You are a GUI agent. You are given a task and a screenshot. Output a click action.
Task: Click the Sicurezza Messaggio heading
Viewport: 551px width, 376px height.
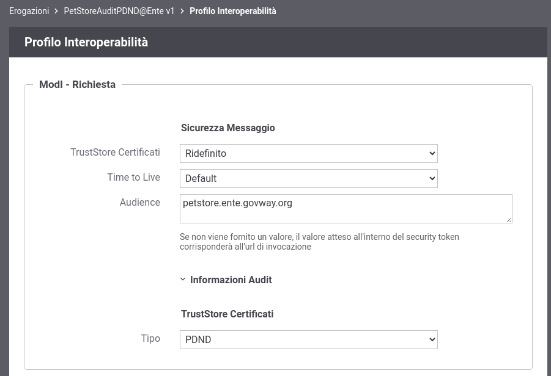227,128
